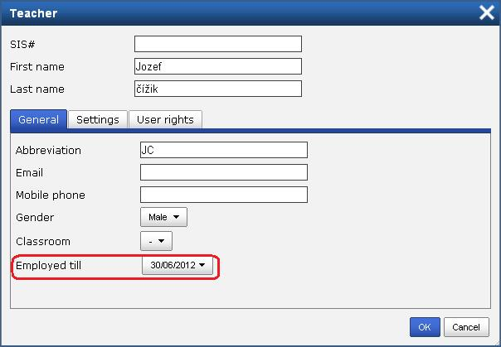This screenshot has height=347, width=501.
Task: Open the User rights tab
Action: [165, 120]
